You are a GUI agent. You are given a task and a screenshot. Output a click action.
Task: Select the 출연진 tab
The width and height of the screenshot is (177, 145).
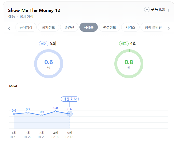click(69, 27)
